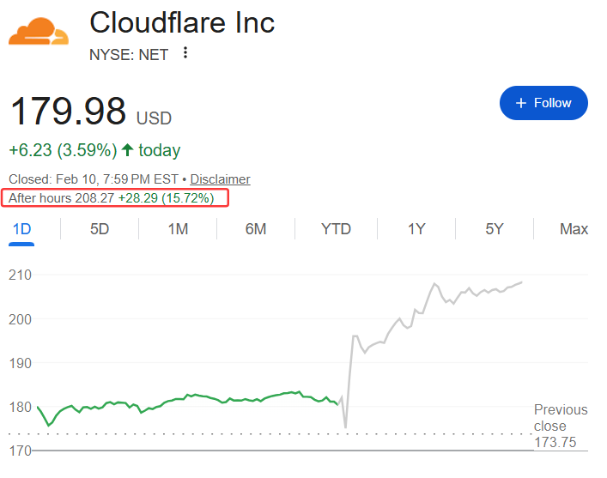Show the 1Y chart view
607x478 pixels.
click(x=416, y=229)
